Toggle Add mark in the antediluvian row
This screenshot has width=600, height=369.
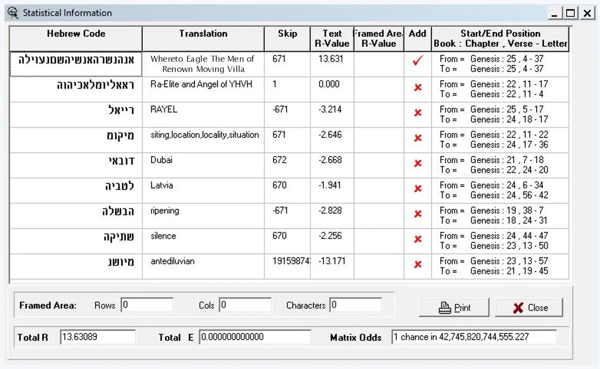(x=418, y=265)
